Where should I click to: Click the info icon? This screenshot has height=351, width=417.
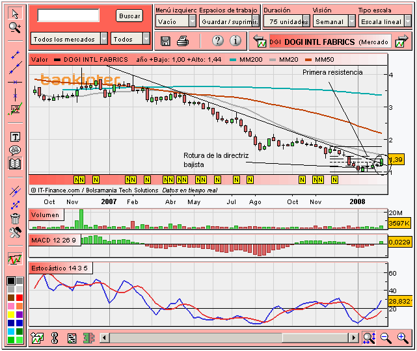[235, 41]
